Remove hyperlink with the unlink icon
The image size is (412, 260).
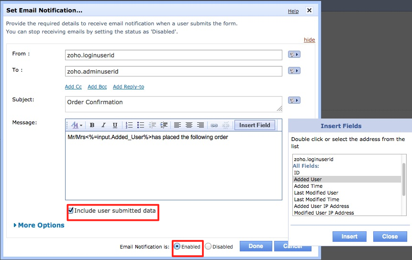pyautogui.click(x=225, y=125)
